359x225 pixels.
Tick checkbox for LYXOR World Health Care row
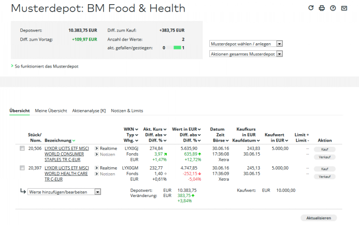(22, 168)
